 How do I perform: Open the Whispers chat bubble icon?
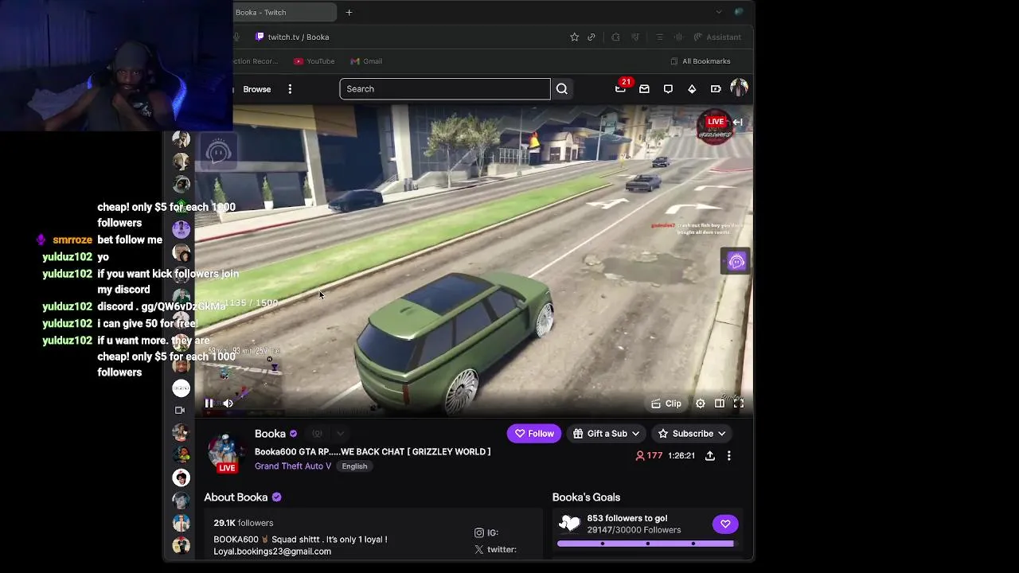point(669,89)
